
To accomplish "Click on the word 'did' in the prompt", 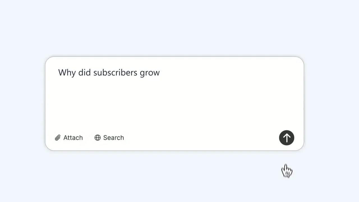I will pyautogui.click(x=85, y=72).
